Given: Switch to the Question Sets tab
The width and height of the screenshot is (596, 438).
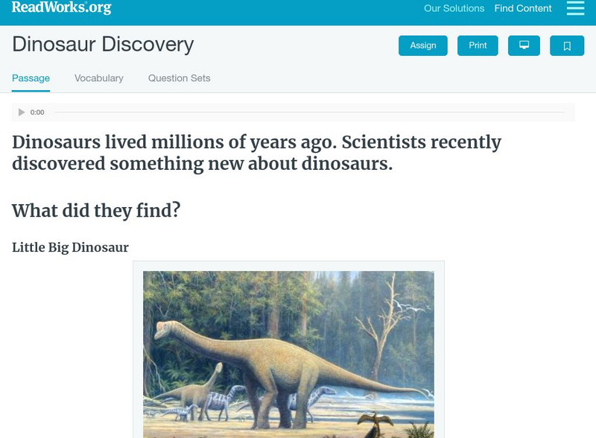Looking at the screenshot, I should [179, 78].
